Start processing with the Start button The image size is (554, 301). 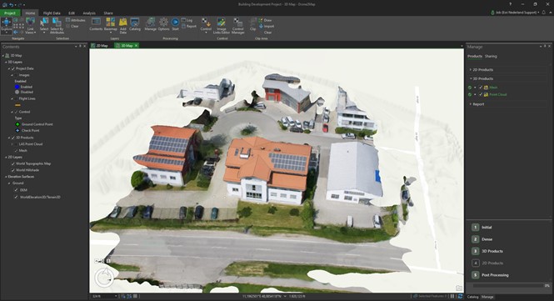175,25
